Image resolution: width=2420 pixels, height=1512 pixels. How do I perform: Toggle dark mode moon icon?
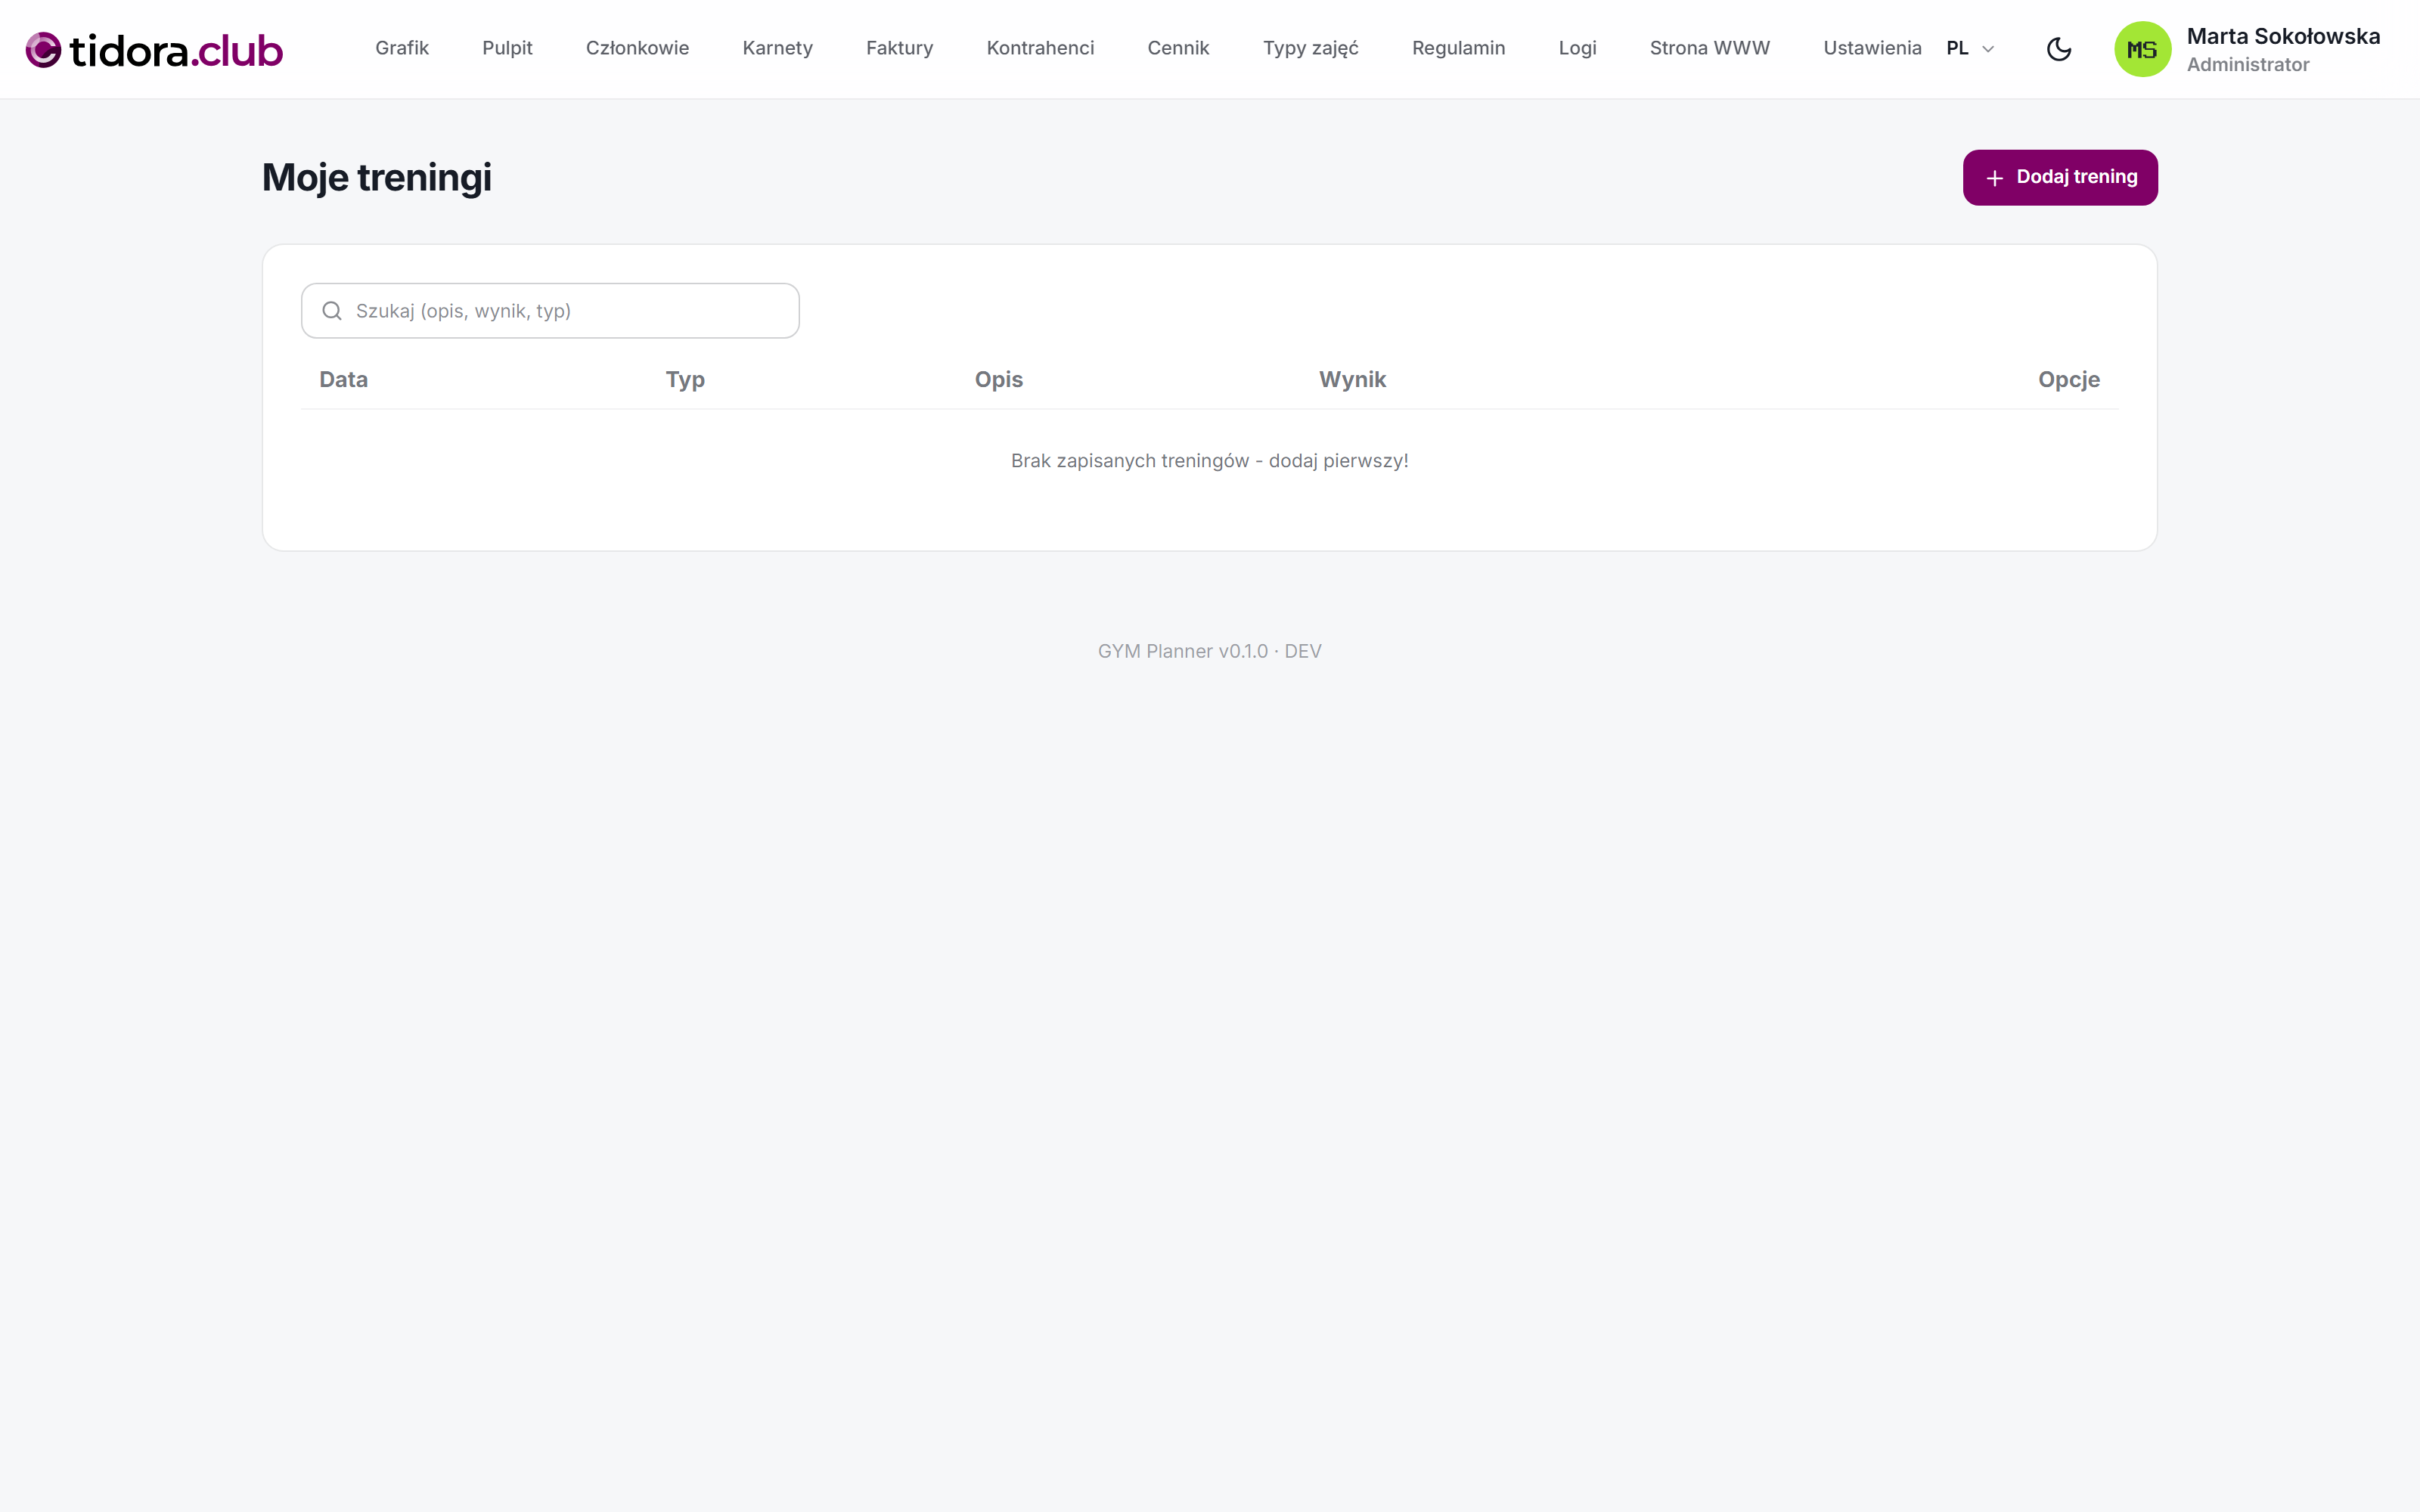(x=2059, y=49)
